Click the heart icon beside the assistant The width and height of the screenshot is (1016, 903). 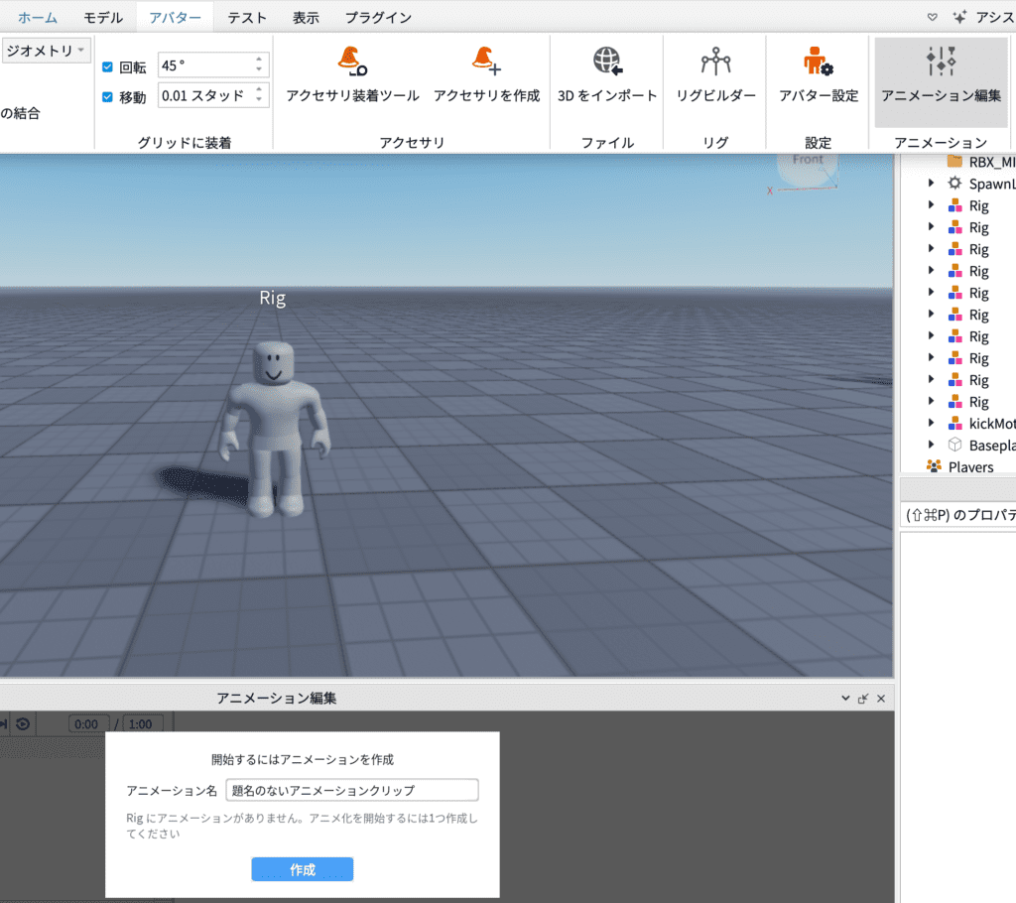coord(932,17)
